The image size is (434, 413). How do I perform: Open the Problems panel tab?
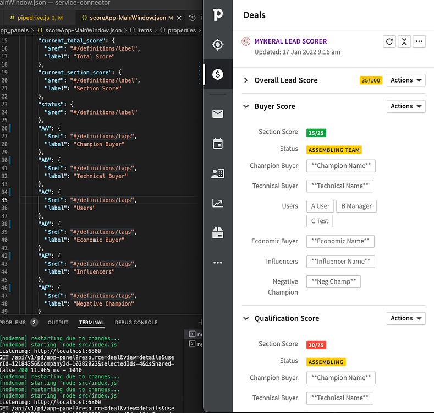pos(13,323)
